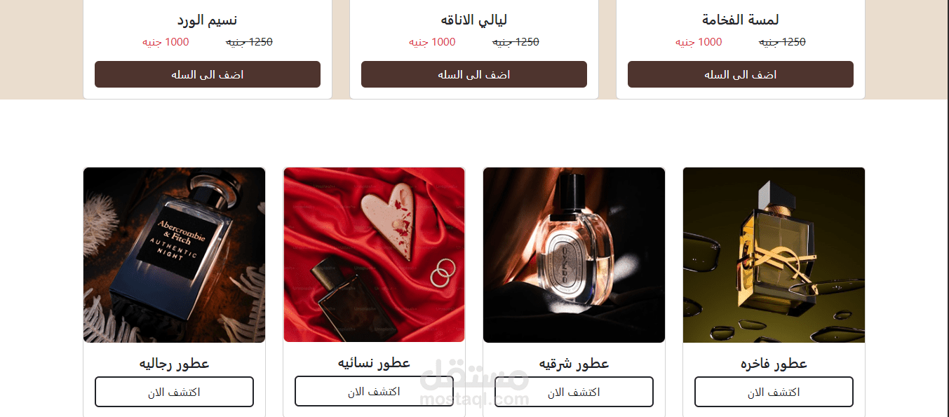Add لمسة الفخامة to cart
Viewport: 949px width, 417px height.
(741, 74)
